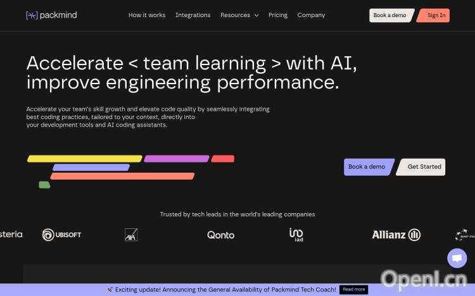Navigate to the Company page

click(311, 15)
